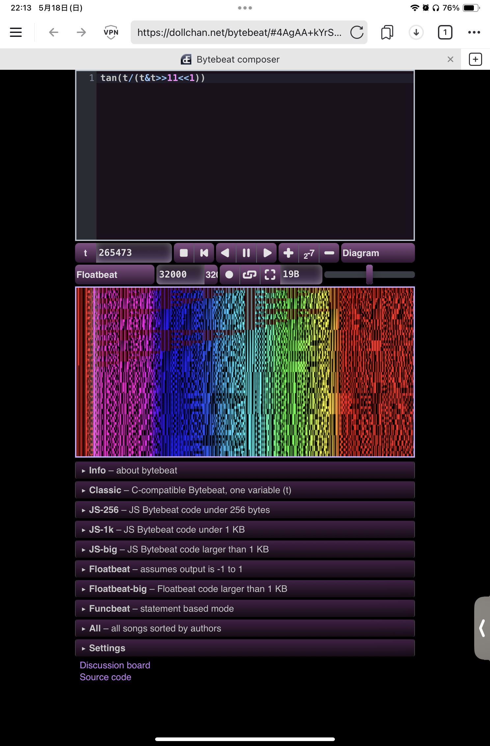Click the colorful diagram canvas
This screenshot has width=490, height=746.
click(245, 372)
